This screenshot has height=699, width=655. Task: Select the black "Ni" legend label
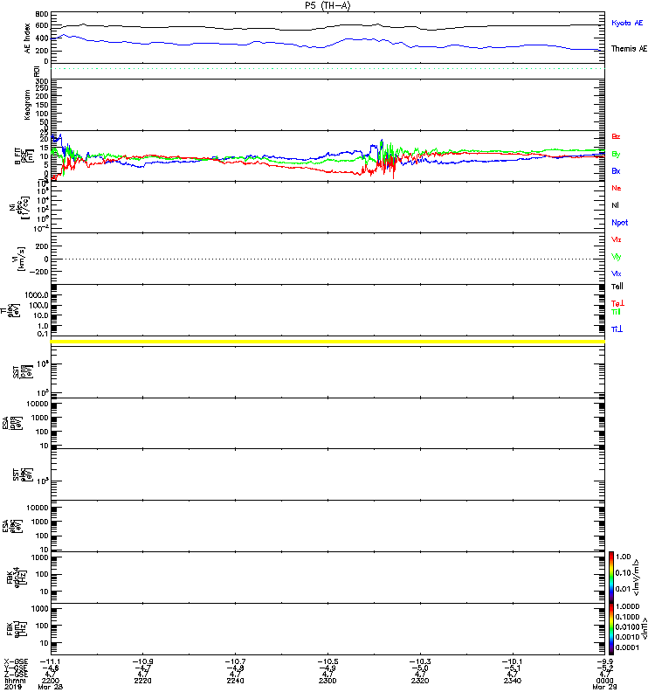click(x=615, y=205)
